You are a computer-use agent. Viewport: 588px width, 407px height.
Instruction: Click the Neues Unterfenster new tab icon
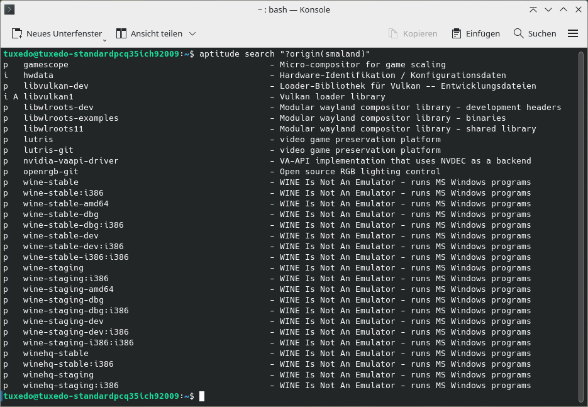tap(17, 34)
